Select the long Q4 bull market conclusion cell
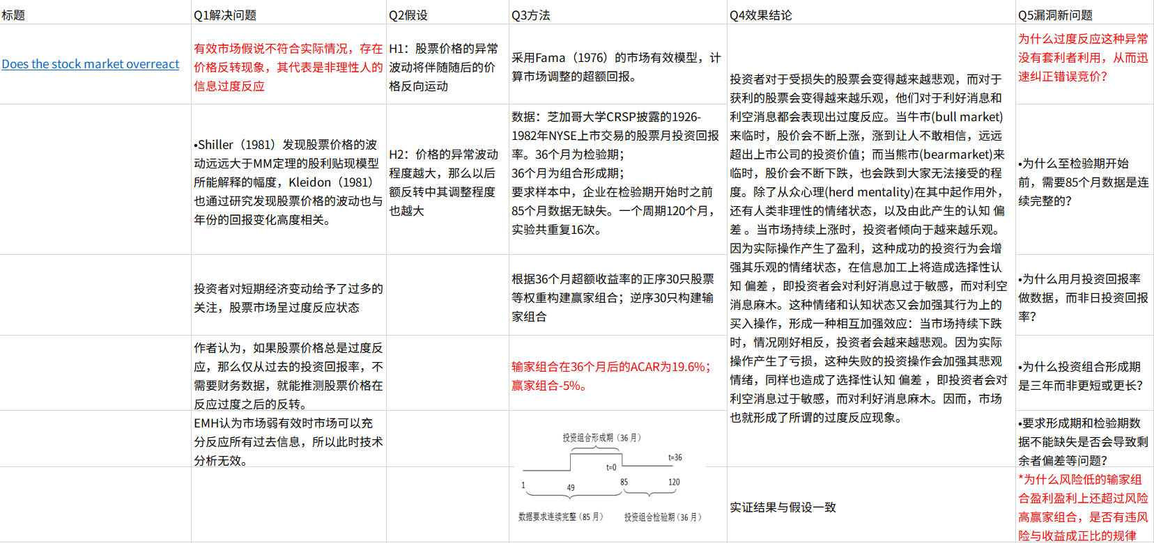The height and width of the screenshot is (543, 1154). 868,248
